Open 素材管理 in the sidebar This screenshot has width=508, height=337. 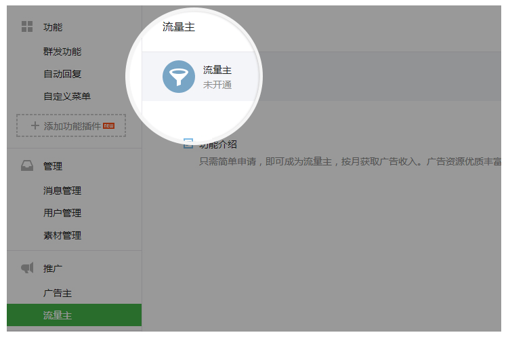click(62, 235)
